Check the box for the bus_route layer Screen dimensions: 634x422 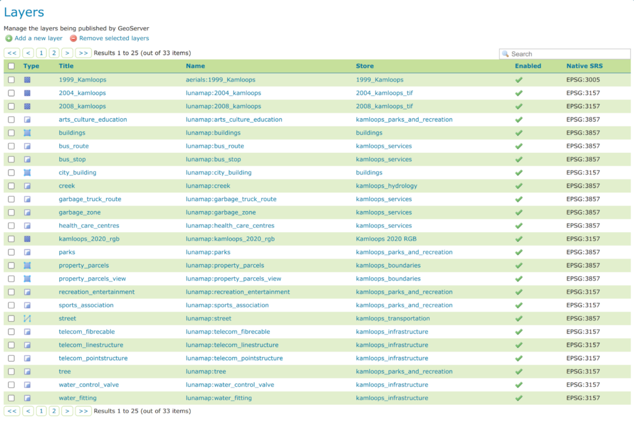tap(11, 146)
